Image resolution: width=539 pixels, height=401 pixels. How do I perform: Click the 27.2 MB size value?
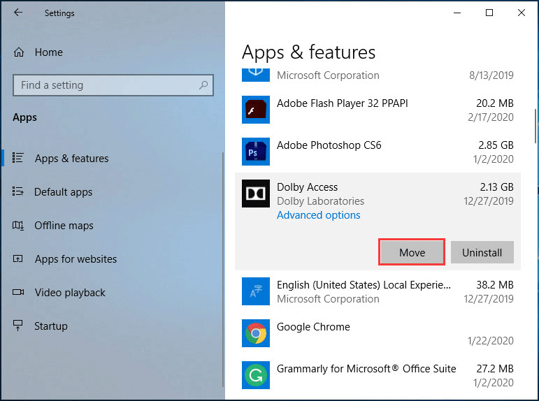tap(495, 369)
